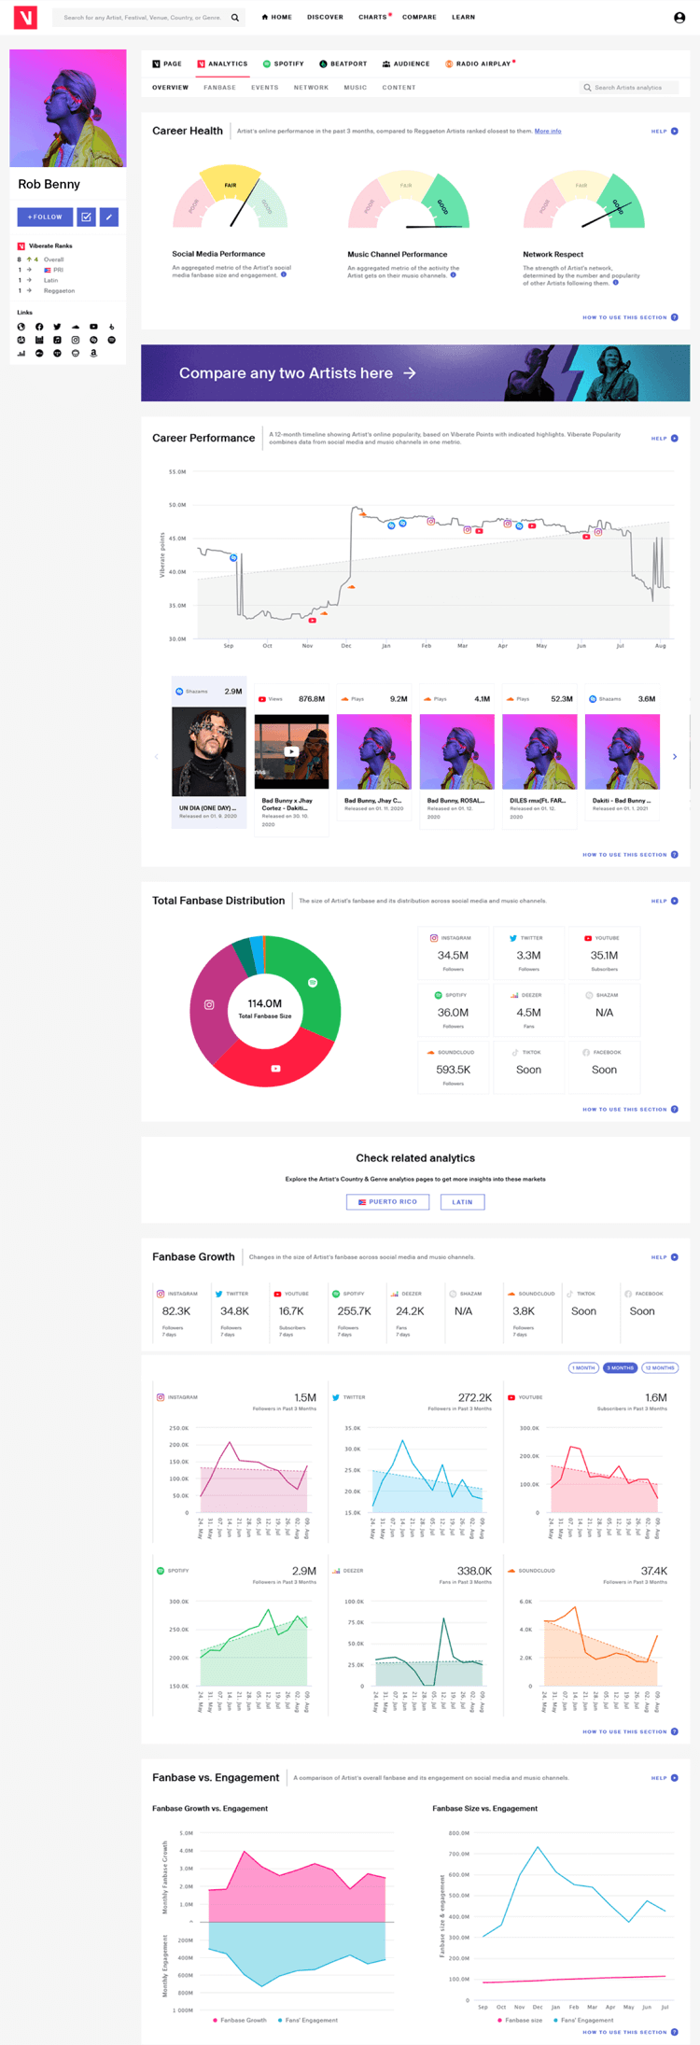Select the 1 Month time range
This screenshot has width=700, height=2045.
pyautogui.click(x=583, y=1368)
